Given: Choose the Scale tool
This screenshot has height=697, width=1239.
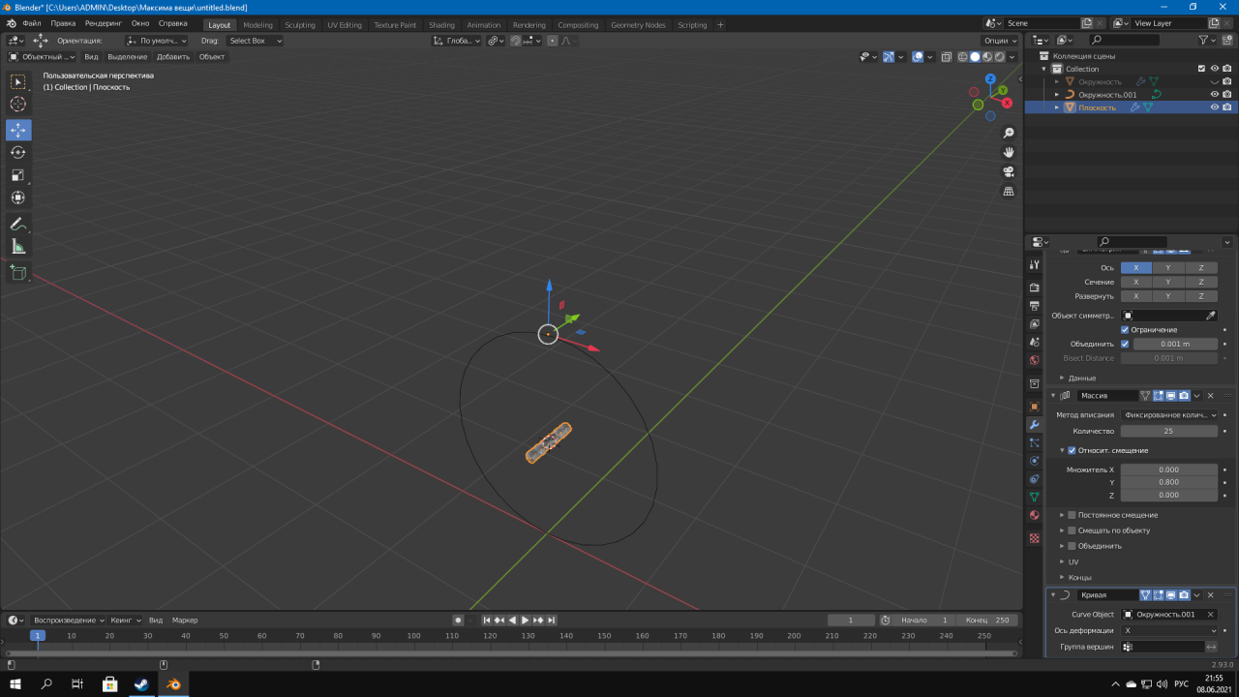Looking at the screenshot, I should [18, 175].
